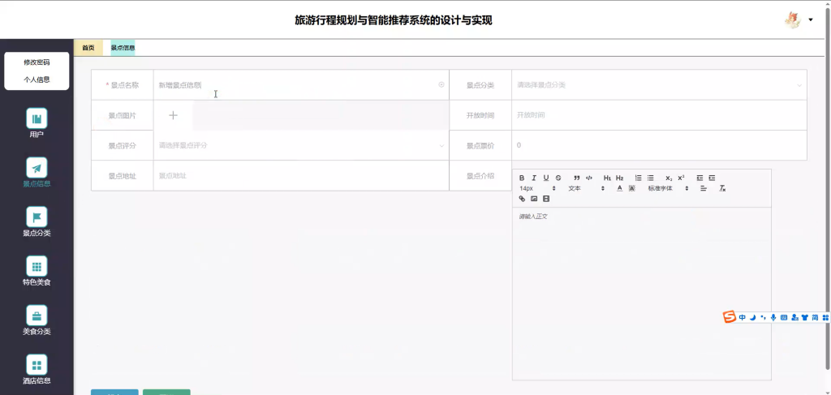Open the IME soft keyboard

(x=784, y=317)
